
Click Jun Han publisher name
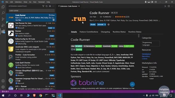pyautogui.click(x=93, y=17)
